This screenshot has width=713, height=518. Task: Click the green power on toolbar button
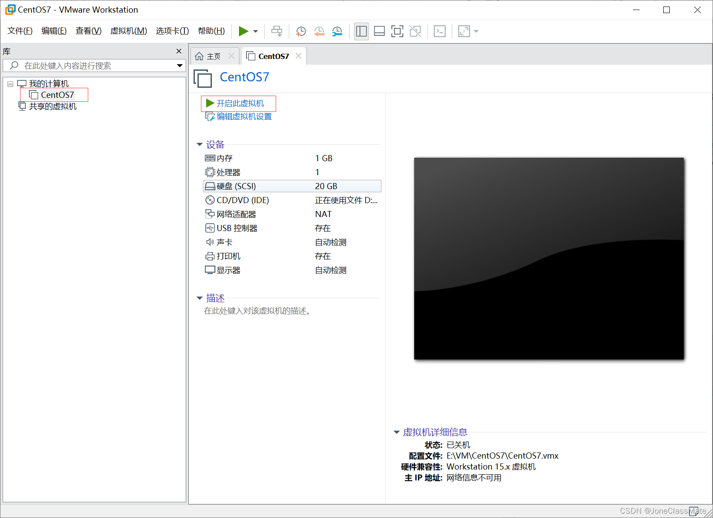tap(243, 31)
